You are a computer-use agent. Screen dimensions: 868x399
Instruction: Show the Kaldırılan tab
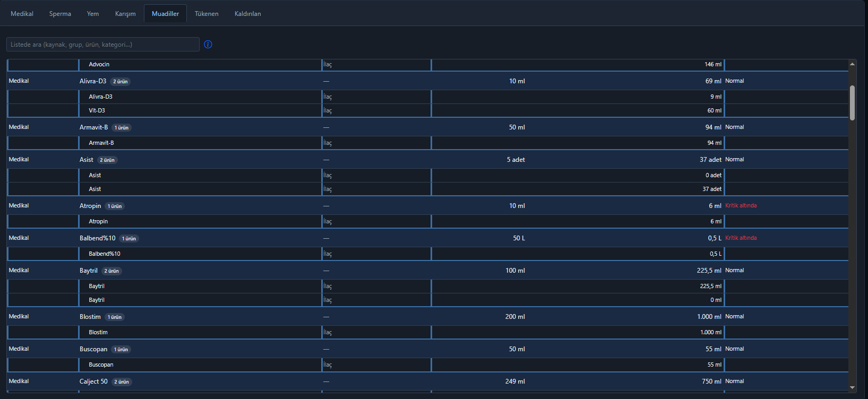point(247,14)
